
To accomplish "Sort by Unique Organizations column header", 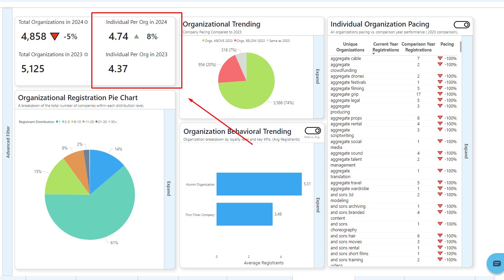I will point(350,47).
